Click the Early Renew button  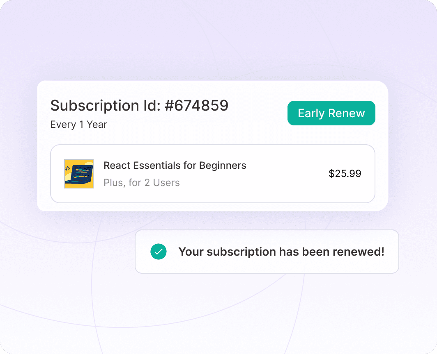pyautogui.click(x=331, y=113)
